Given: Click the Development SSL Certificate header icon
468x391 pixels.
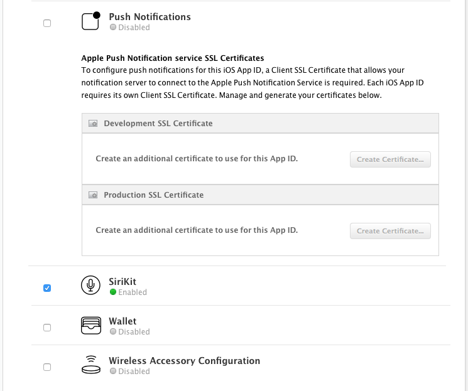Looking at the screenshot, I should coord(93,124).
